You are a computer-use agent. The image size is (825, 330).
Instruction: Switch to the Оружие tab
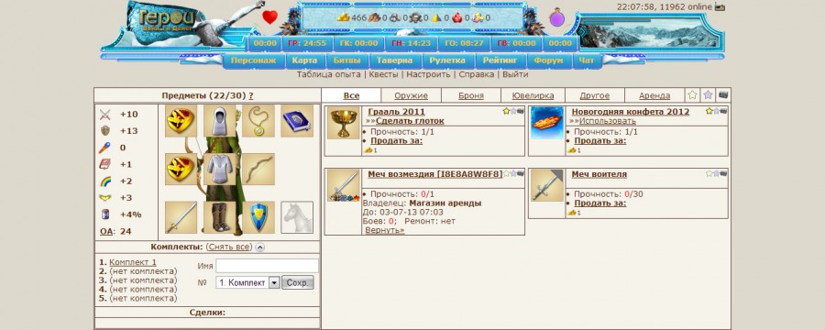point(411,95)
